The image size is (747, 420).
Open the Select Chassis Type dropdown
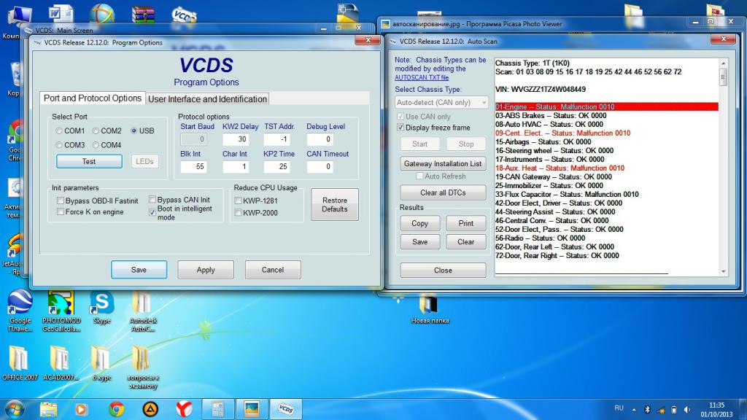click(x=441, y=102)
